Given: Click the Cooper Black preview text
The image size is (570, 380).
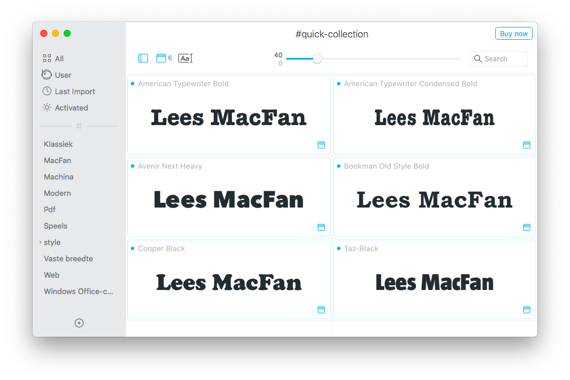Looking at the screenshot, I should tap(229, 282).
